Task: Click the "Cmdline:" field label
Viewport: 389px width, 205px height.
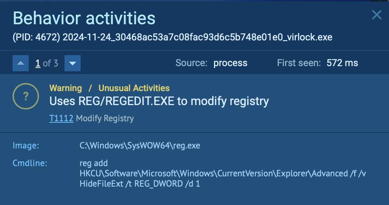Action: pos(30,163)
